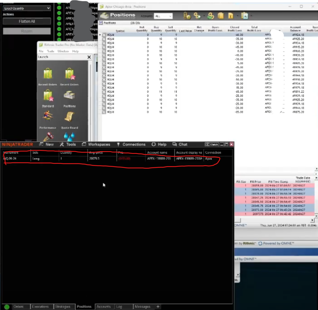Open Recent Orders icon without the star
The image size is (318, 310).
[48, 74]
